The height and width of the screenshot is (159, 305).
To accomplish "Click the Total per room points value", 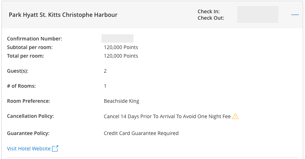I will [x=121, y=56].
